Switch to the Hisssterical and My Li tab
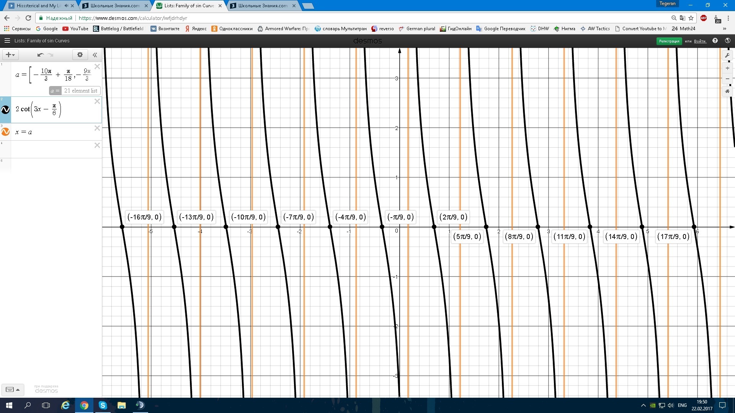 (38, 6)
